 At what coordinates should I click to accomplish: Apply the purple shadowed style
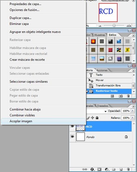[119, 59]
